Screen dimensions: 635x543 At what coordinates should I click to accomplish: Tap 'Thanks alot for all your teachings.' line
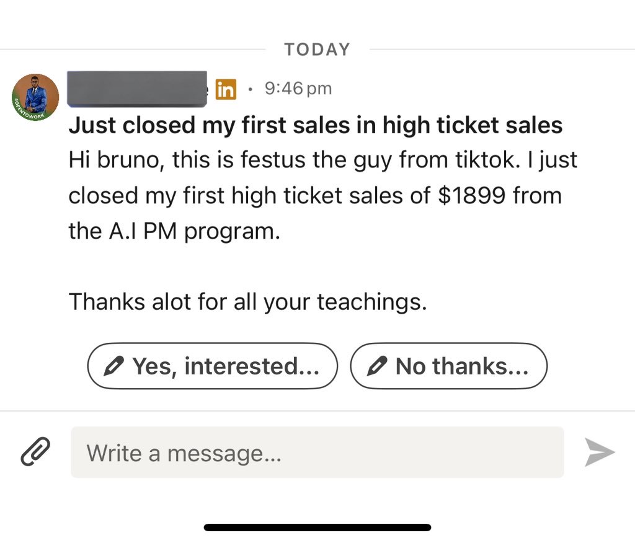[x=248, y=302]
